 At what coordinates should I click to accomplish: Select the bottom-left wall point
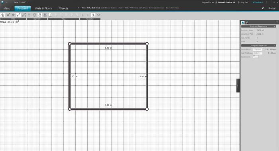[x=70, y=109]
